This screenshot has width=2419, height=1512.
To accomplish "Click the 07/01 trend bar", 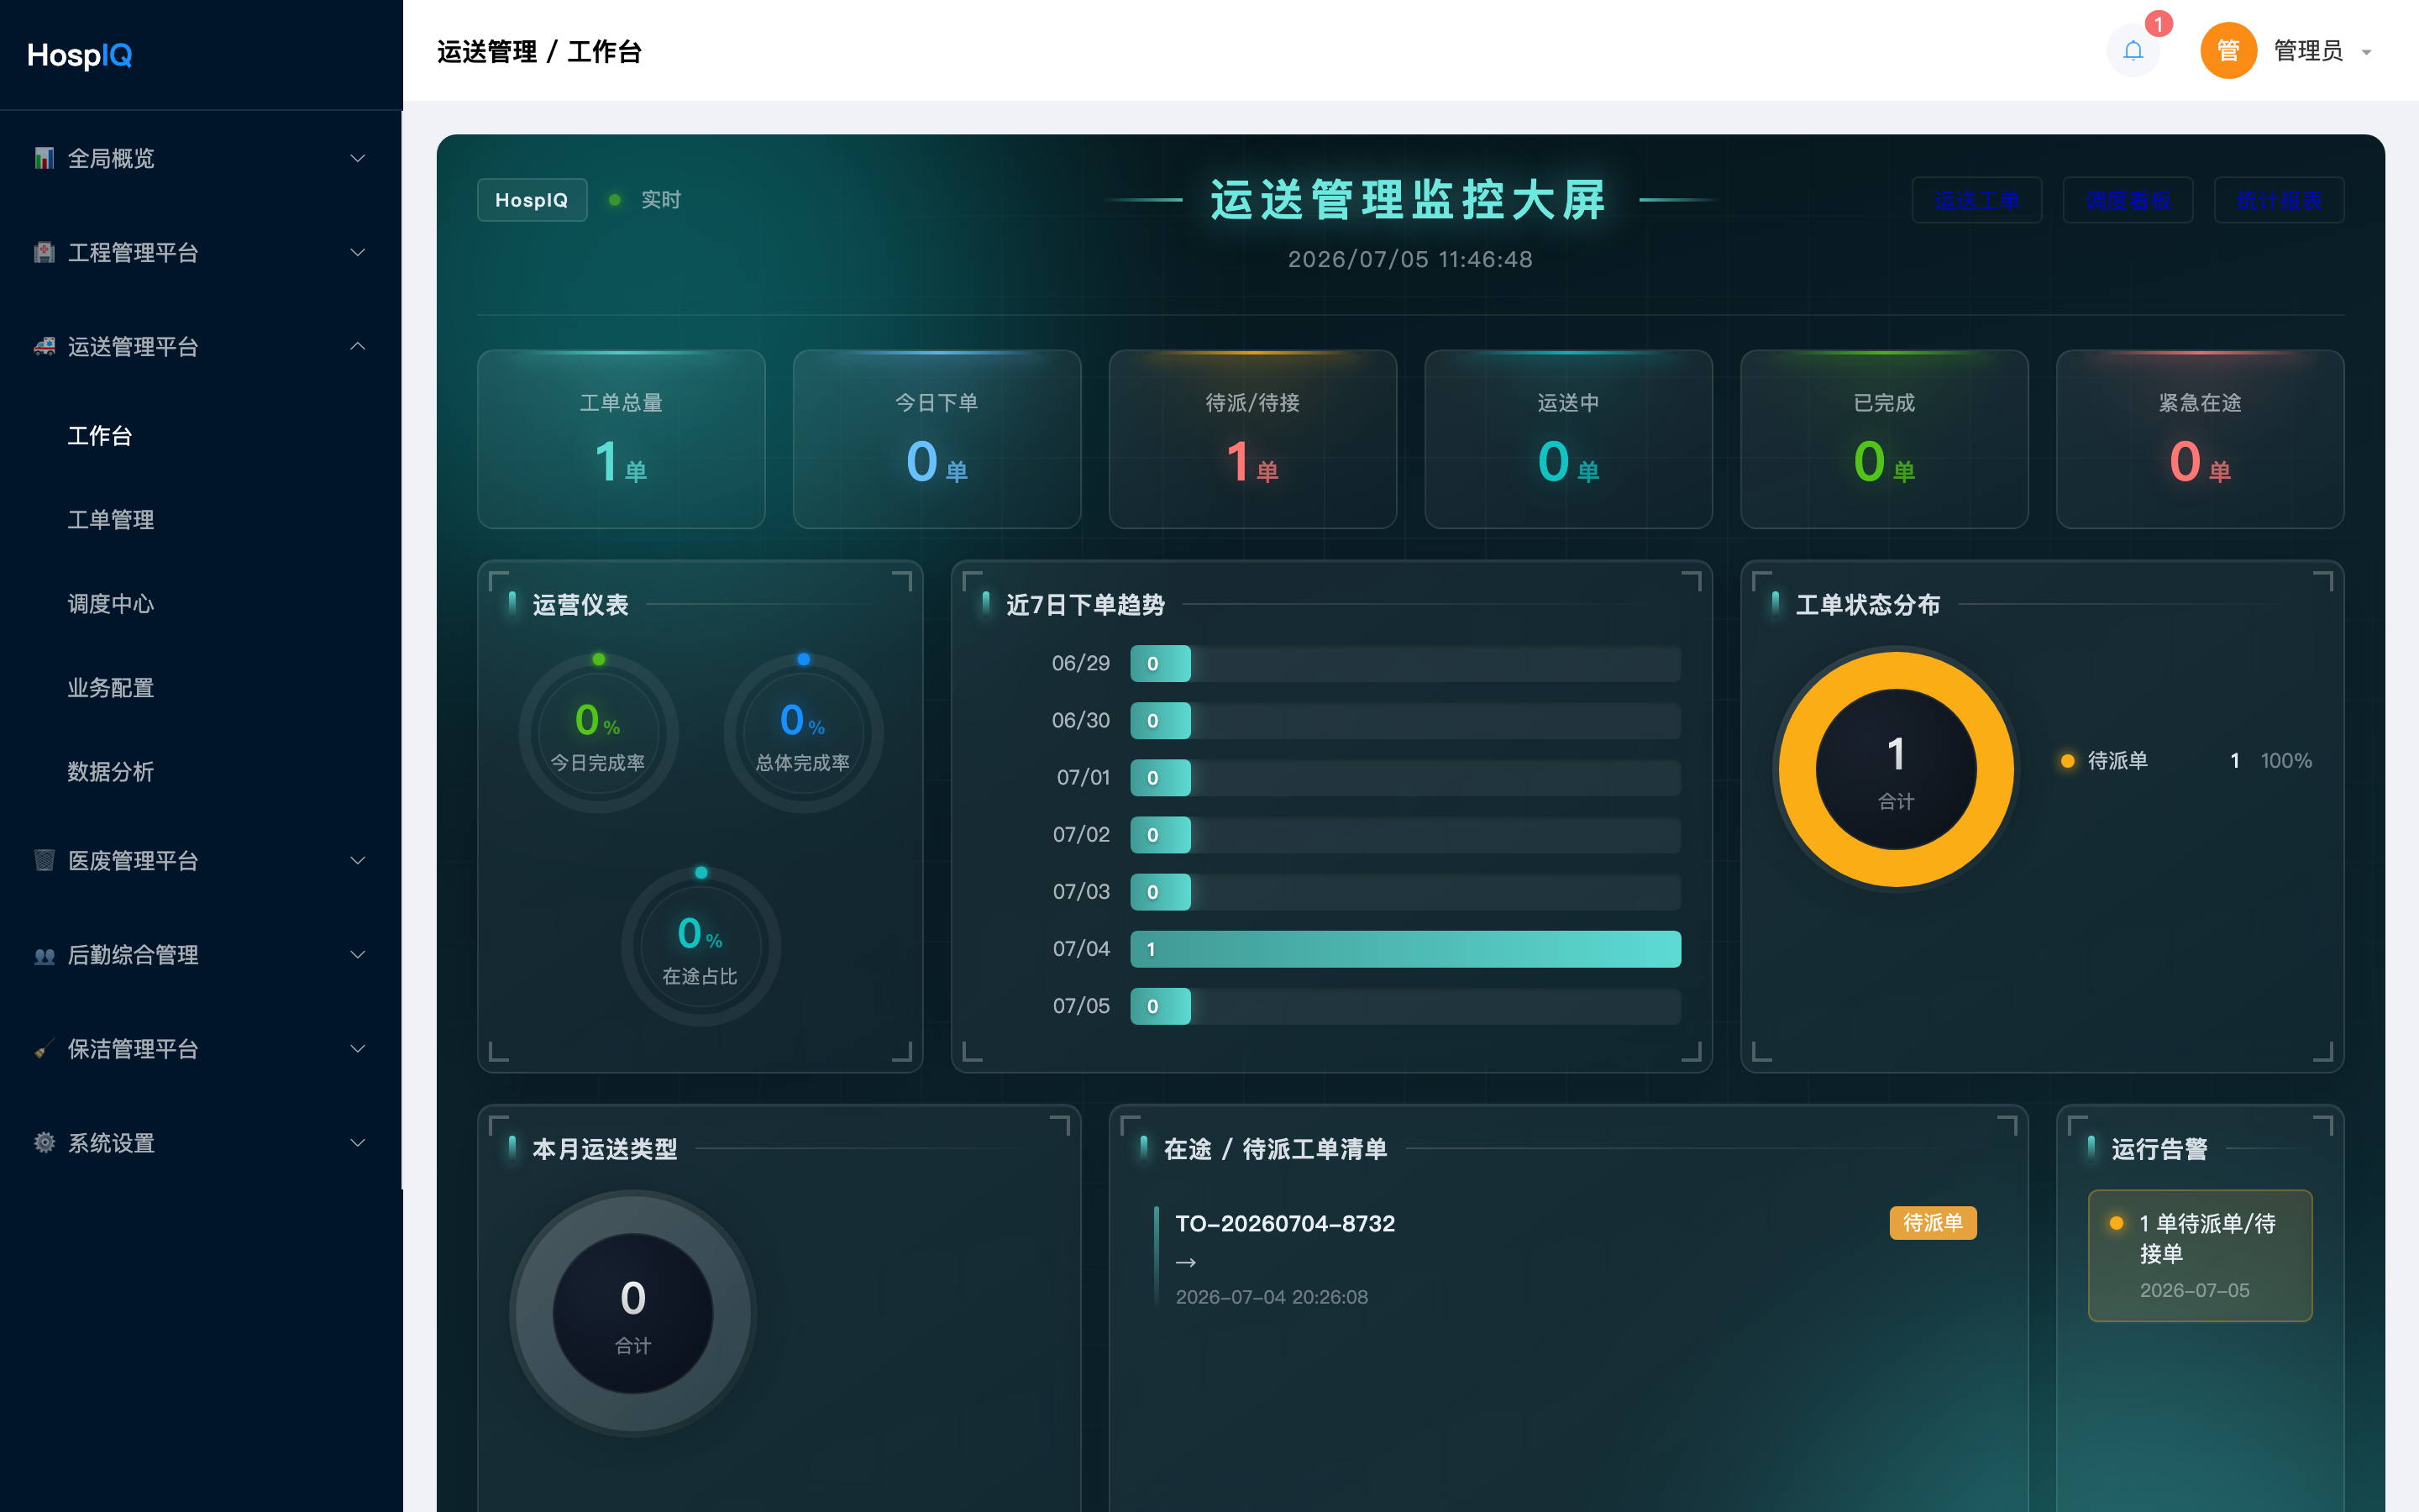I will coord(1405,778).
